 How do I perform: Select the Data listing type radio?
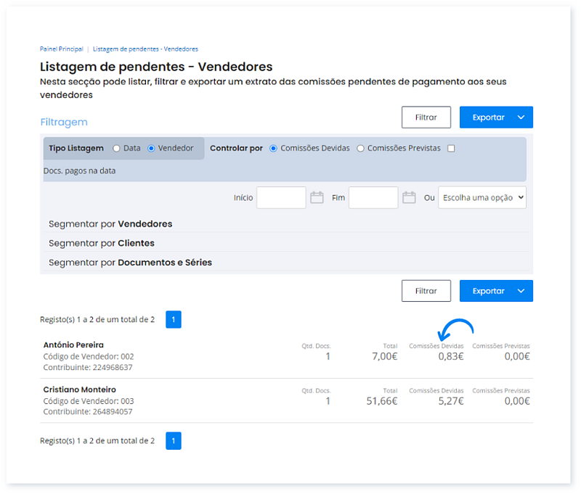point(116,148)
